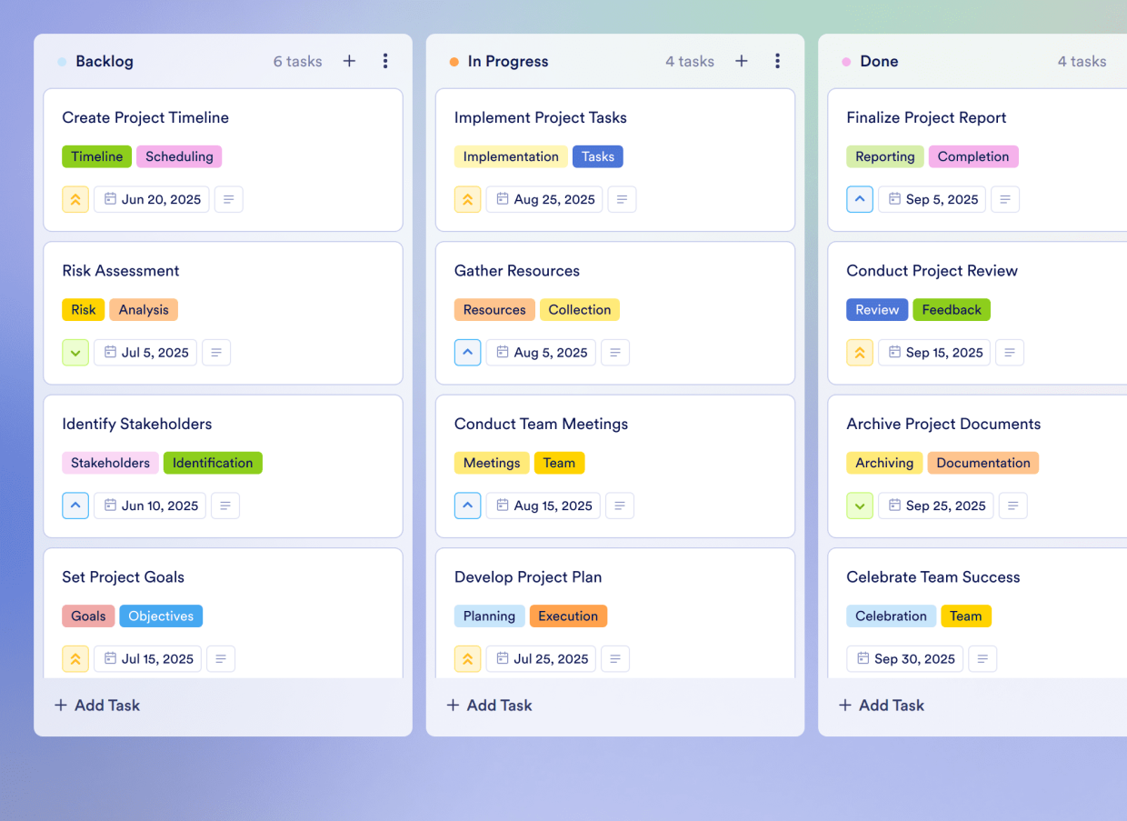The height and width of the screenshot is (821, 1127).
Task: Open priority chevron on "Archive Project Documents"
Action: coord(860,506)
